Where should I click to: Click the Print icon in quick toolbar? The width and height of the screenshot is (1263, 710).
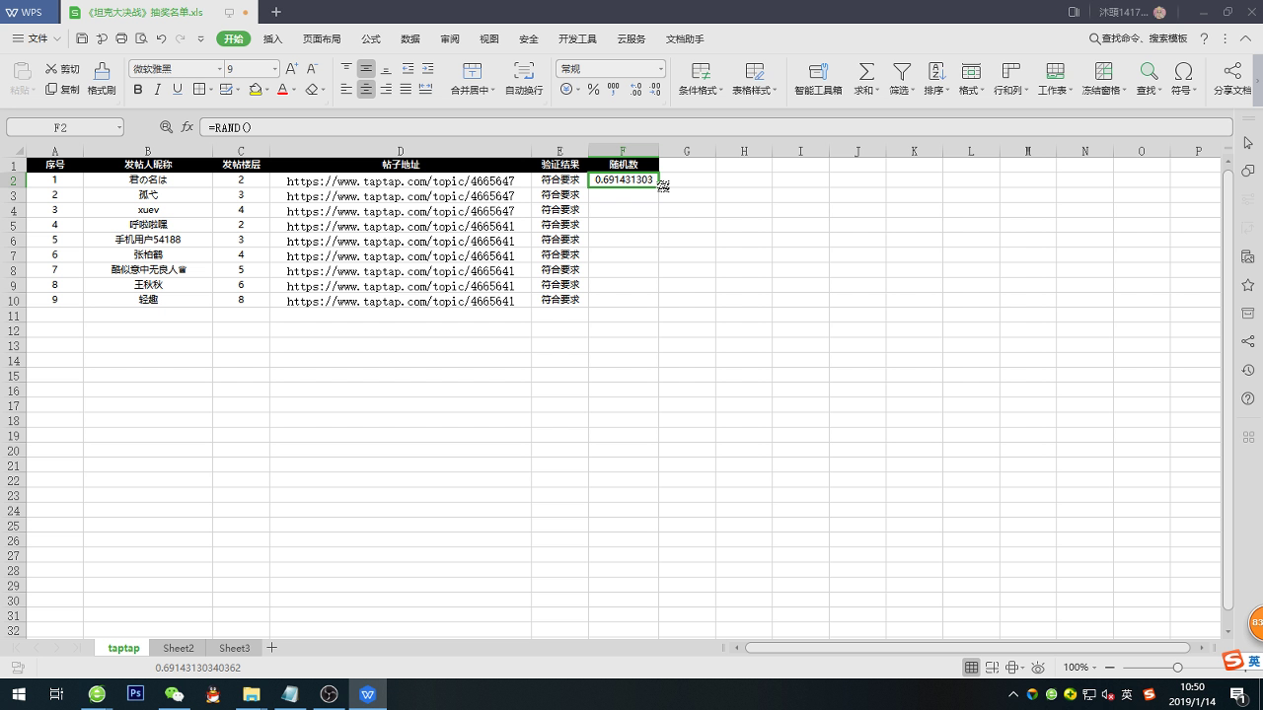(x=121, y=38)
